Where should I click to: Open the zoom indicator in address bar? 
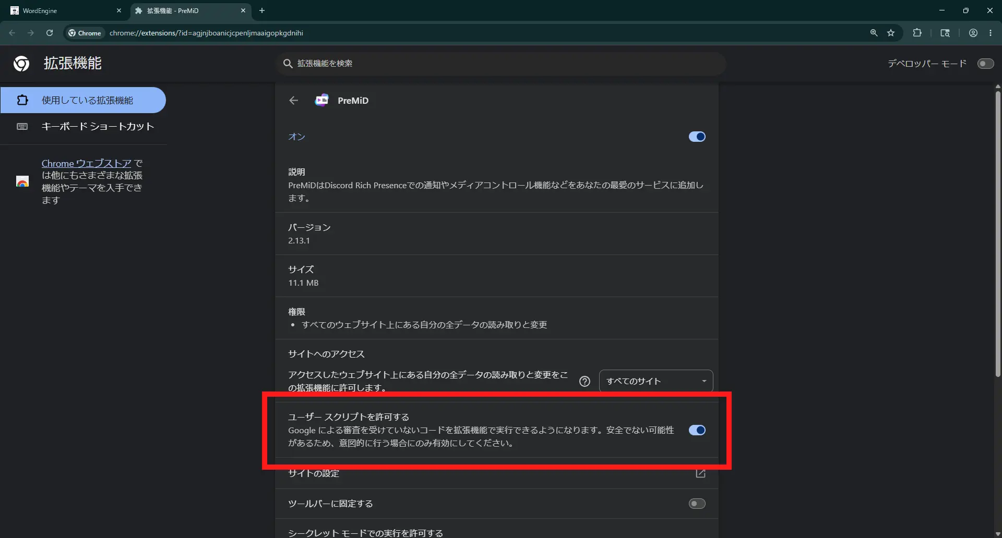[x=874, y=33]
